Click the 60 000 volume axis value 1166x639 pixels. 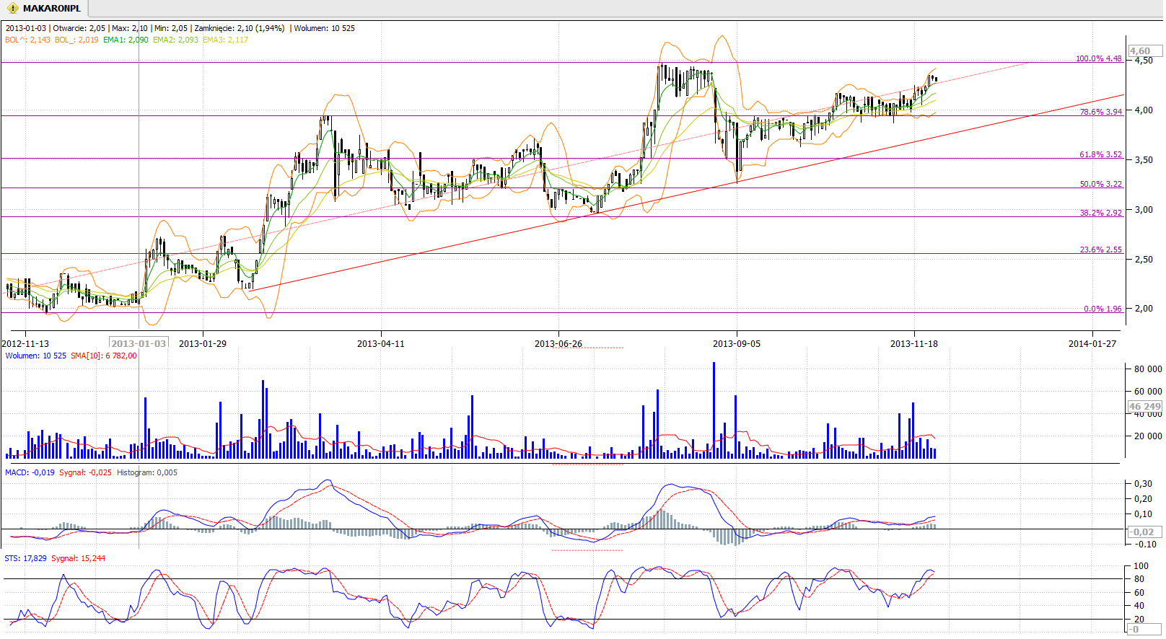point(1147,392)
